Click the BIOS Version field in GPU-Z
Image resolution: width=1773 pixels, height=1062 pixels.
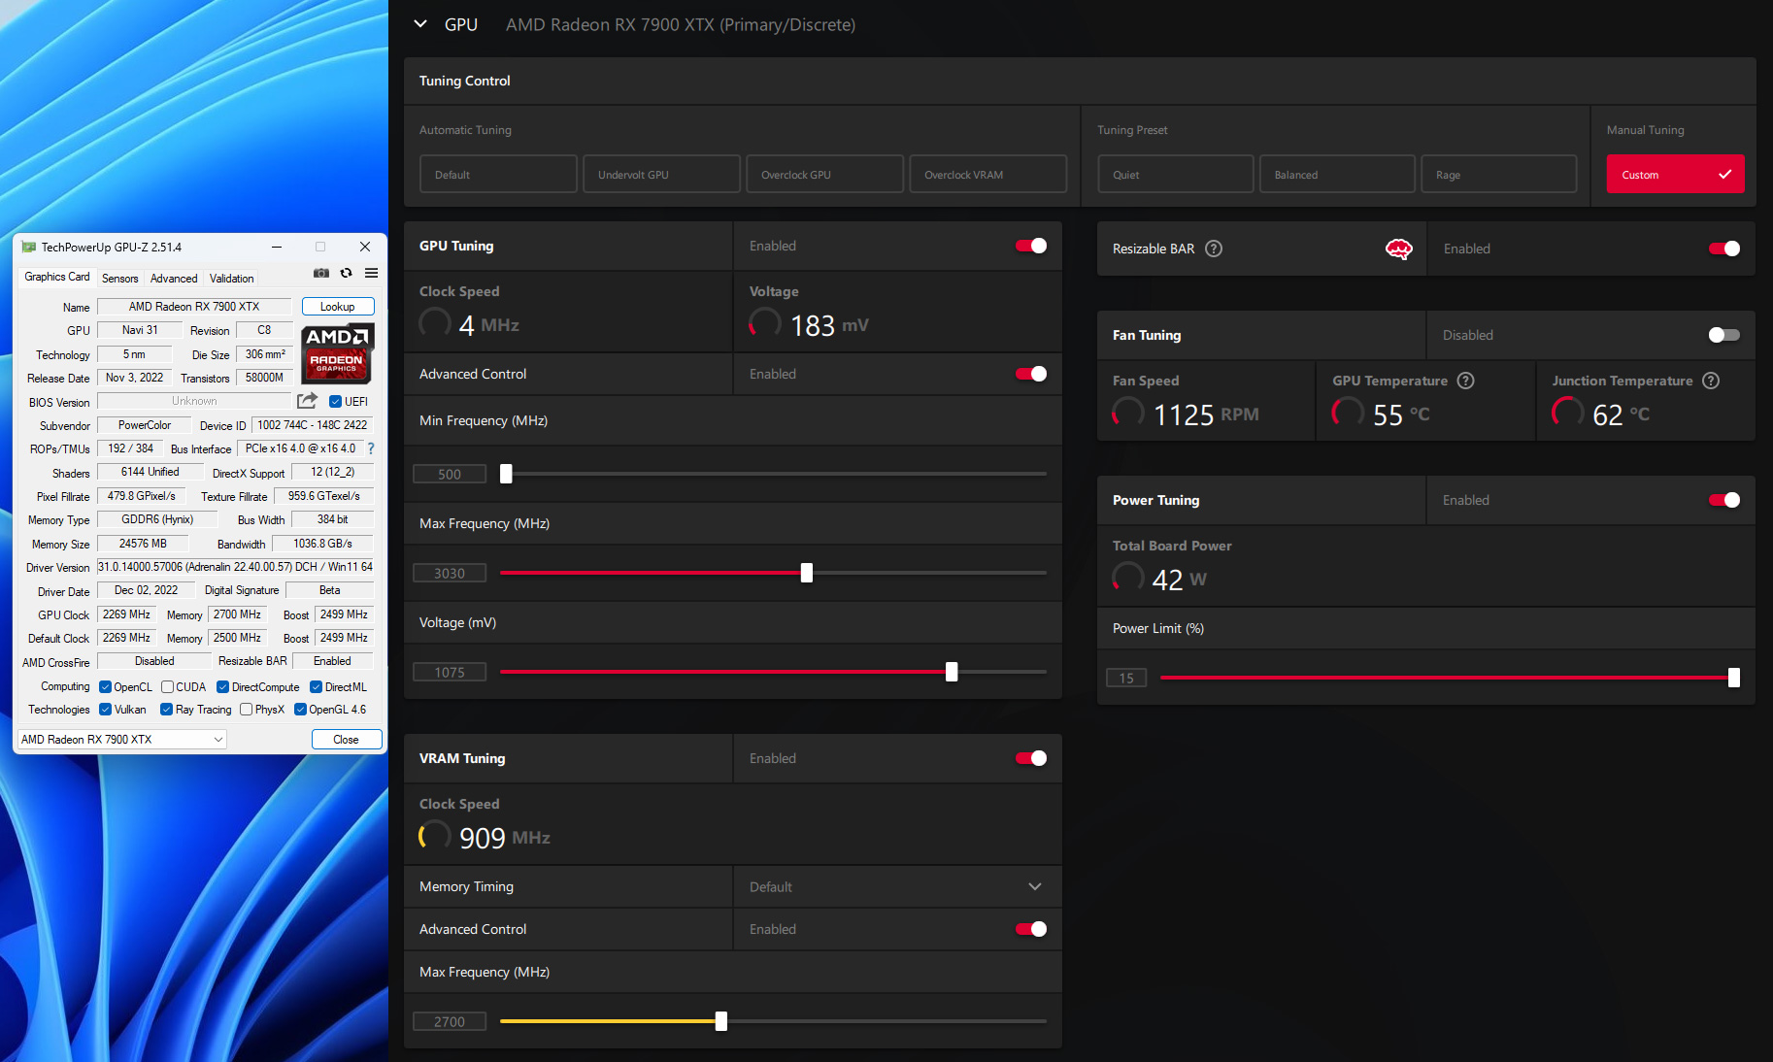pyautogui.click(x=194, y=401)
